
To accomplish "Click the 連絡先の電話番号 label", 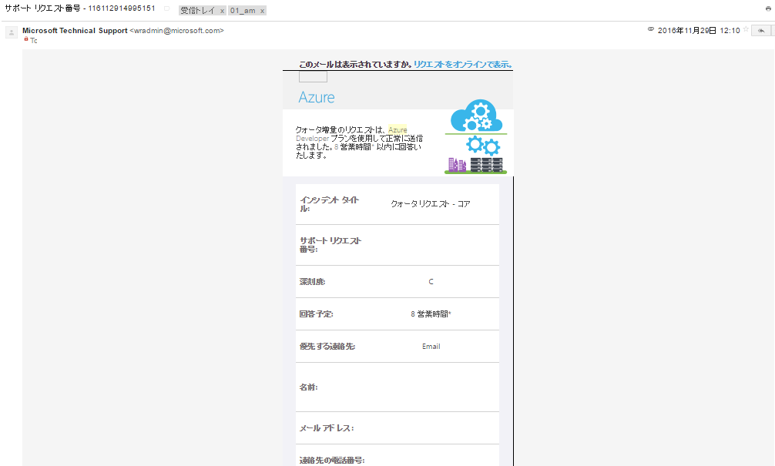I will point(332,460).
